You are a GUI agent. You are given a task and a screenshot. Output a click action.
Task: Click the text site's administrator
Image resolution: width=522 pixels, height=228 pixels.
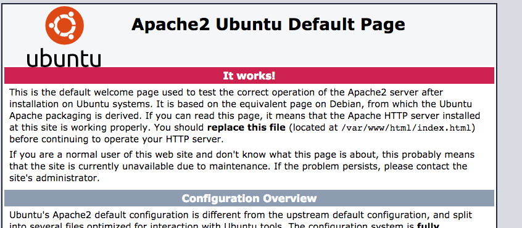point(54,178)
